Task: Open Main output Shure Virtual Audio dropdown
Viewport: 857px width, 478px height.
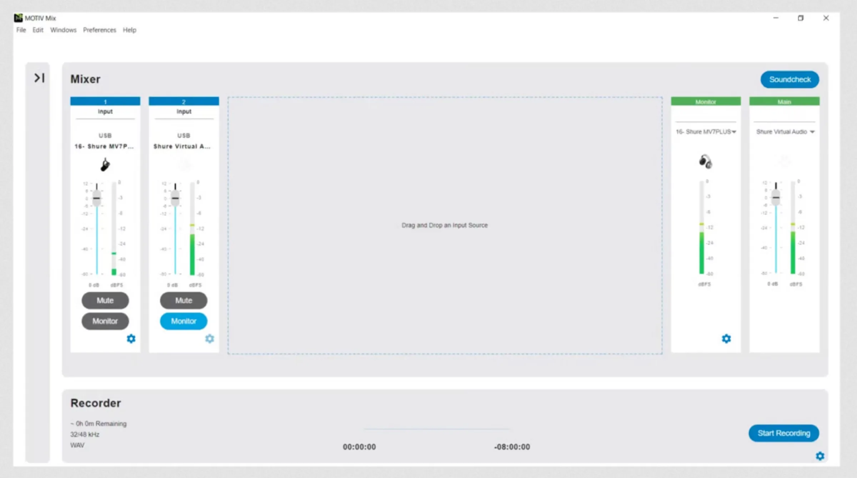Action: point(785,132)
